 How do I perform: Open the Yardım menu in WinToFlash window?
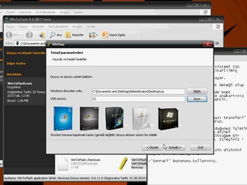(91, 27)
